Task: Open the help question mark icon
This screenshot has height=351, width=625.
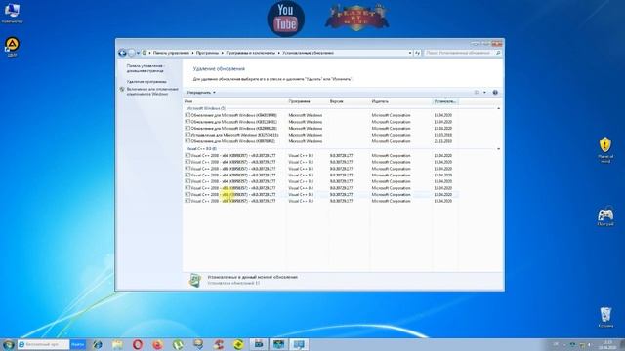Action: coord(495,93)
